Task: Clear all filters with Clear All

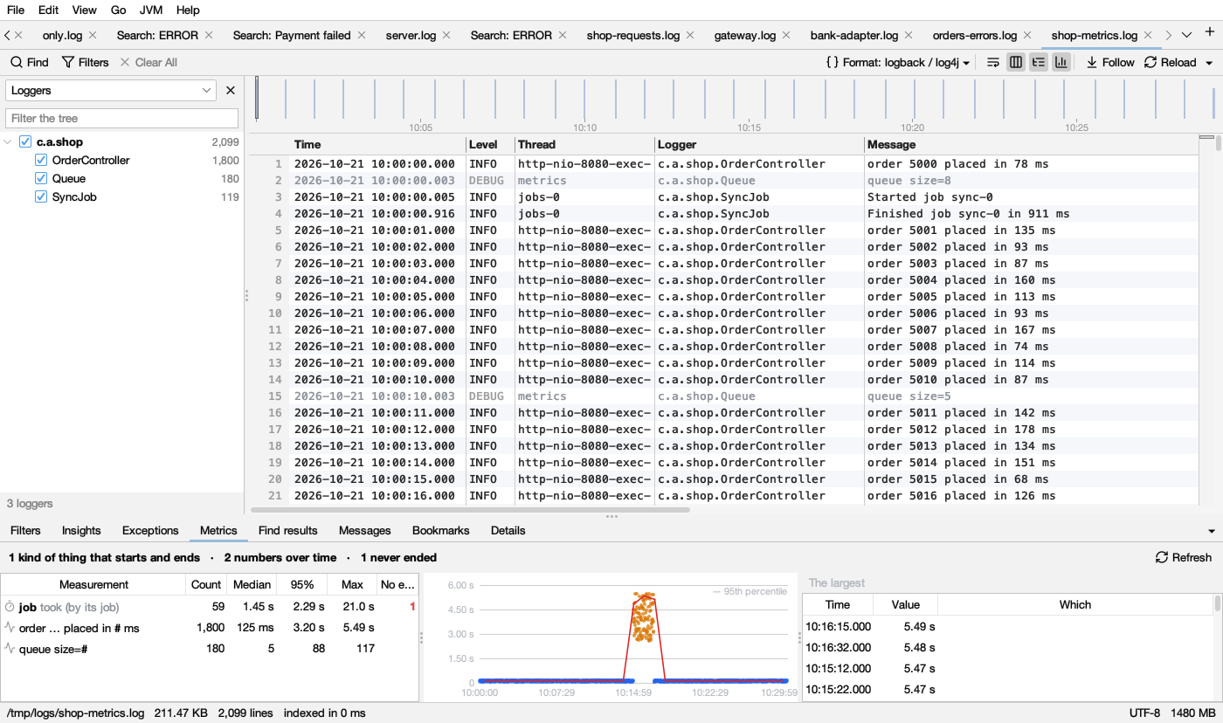Action: (149, 62)
